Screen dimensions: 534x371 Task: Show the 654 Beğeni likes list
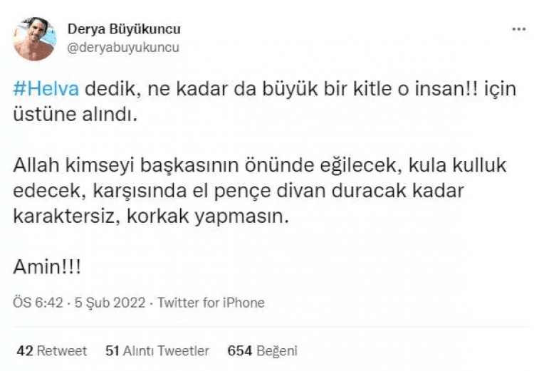point(261,351)
